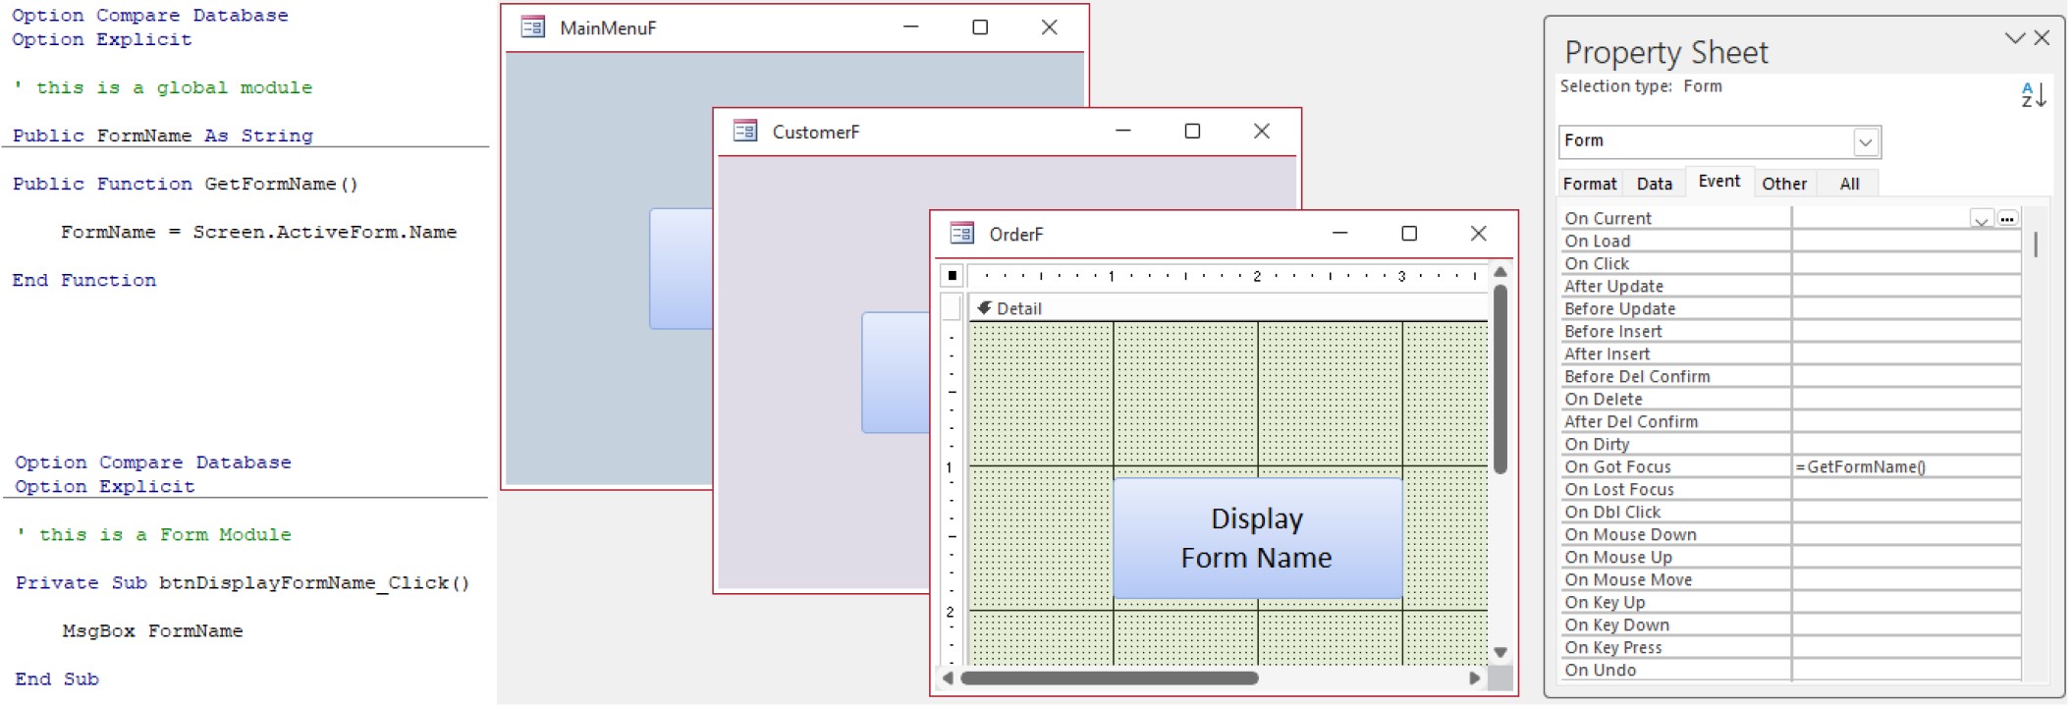The height and width of the screenshot is (706, 2072).
Task: Select the Before Insert property row
Action: [x=1790, y=331]
